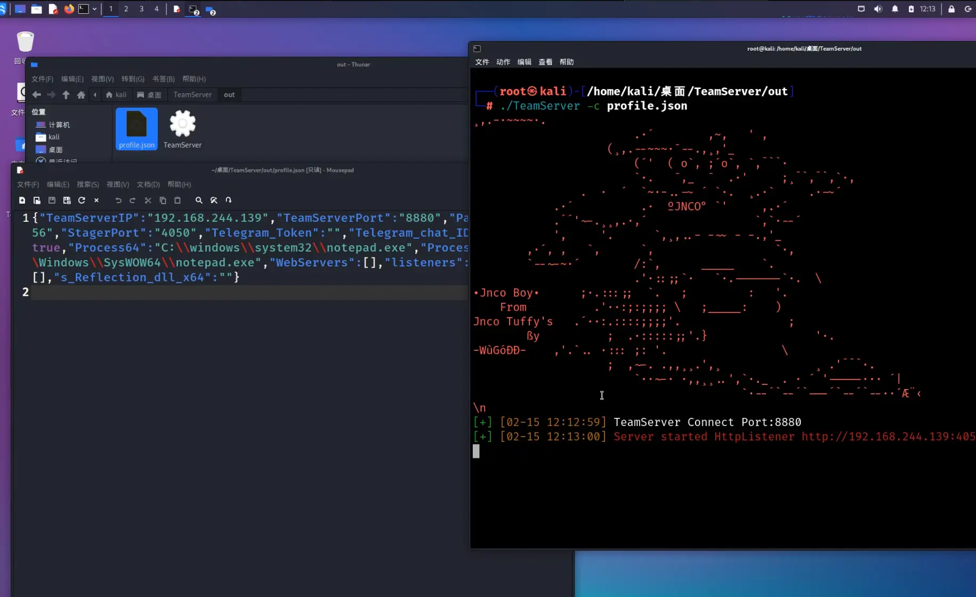The height and width of the screenshot is (597, 976).
Task: Click Thunar path bar scroll-left arrow
Action: [x=95, y=95]
